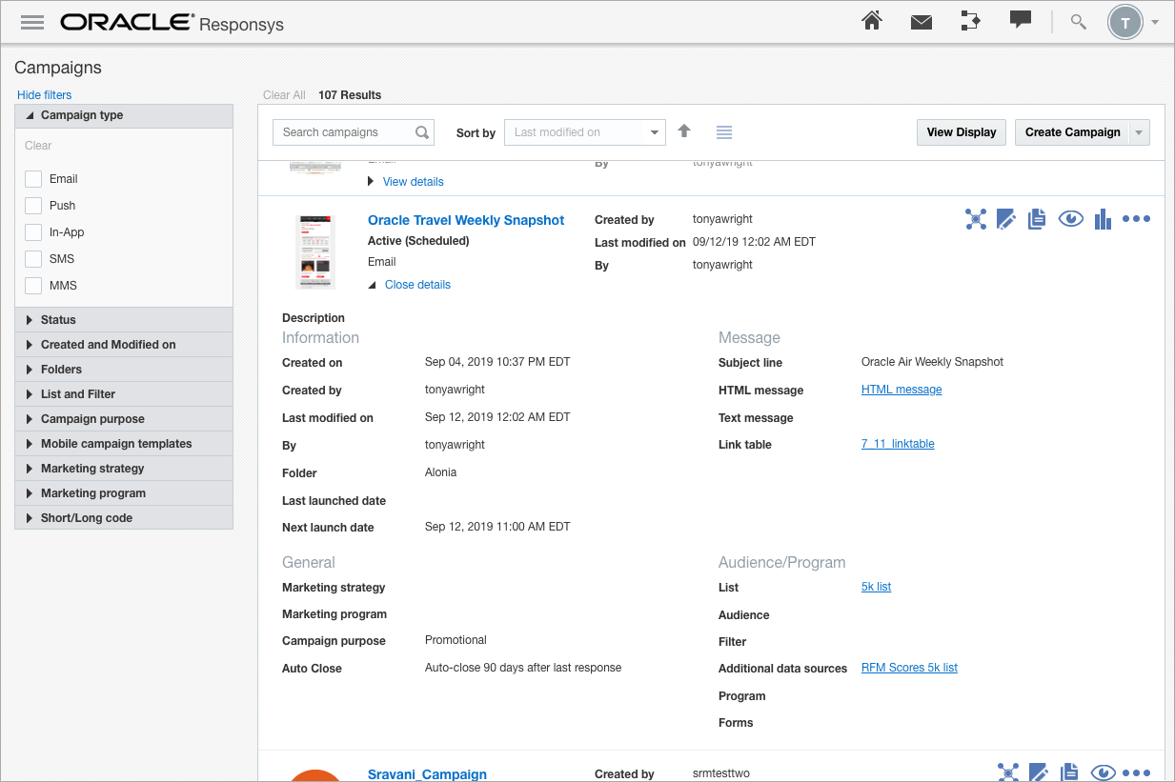
Task: Click Clear All results link
Action: [284, 95]
